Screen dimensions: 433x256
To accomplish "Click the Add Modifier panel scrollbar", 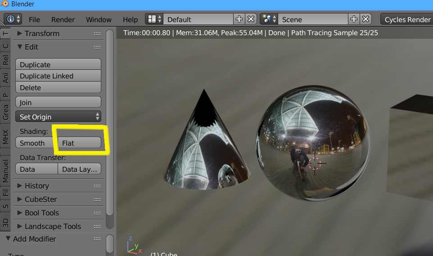I will point(110,244).
